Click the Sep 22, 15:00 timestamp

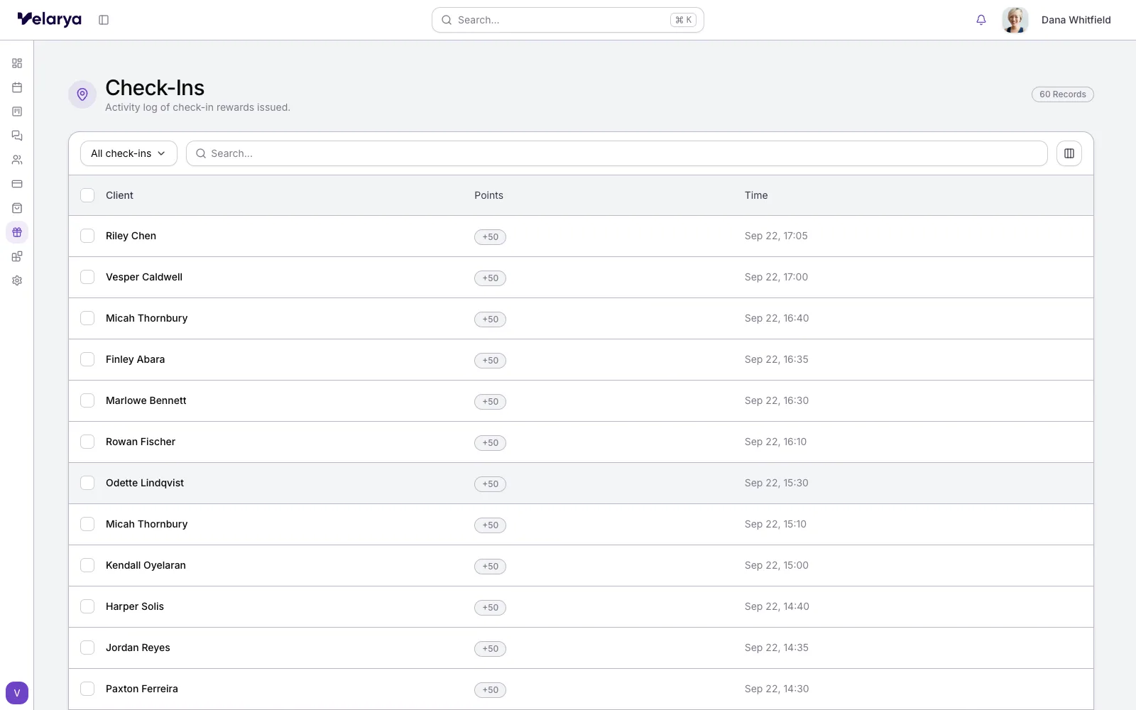pos(777,565)
